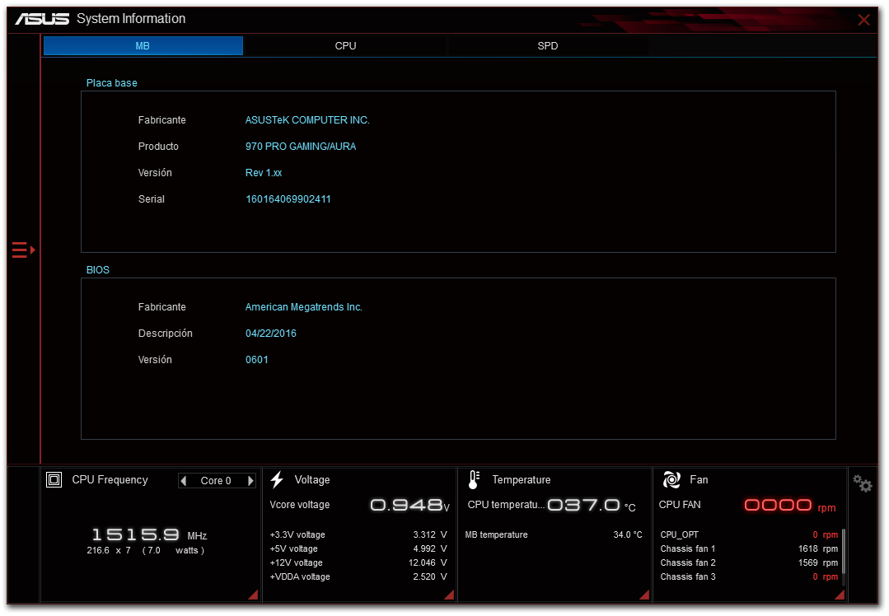Click the BIOS version 0601
Screen dimensions: 889x616
pos(257,360)
